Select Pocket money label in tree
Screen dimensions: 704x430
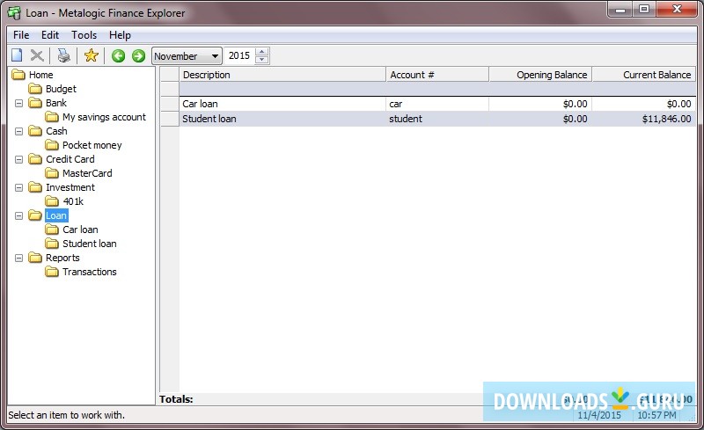click(92, 145)
